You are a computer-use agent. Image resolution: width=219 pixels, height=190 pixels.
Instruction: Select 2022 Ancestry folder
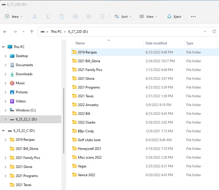pos(88,105)
